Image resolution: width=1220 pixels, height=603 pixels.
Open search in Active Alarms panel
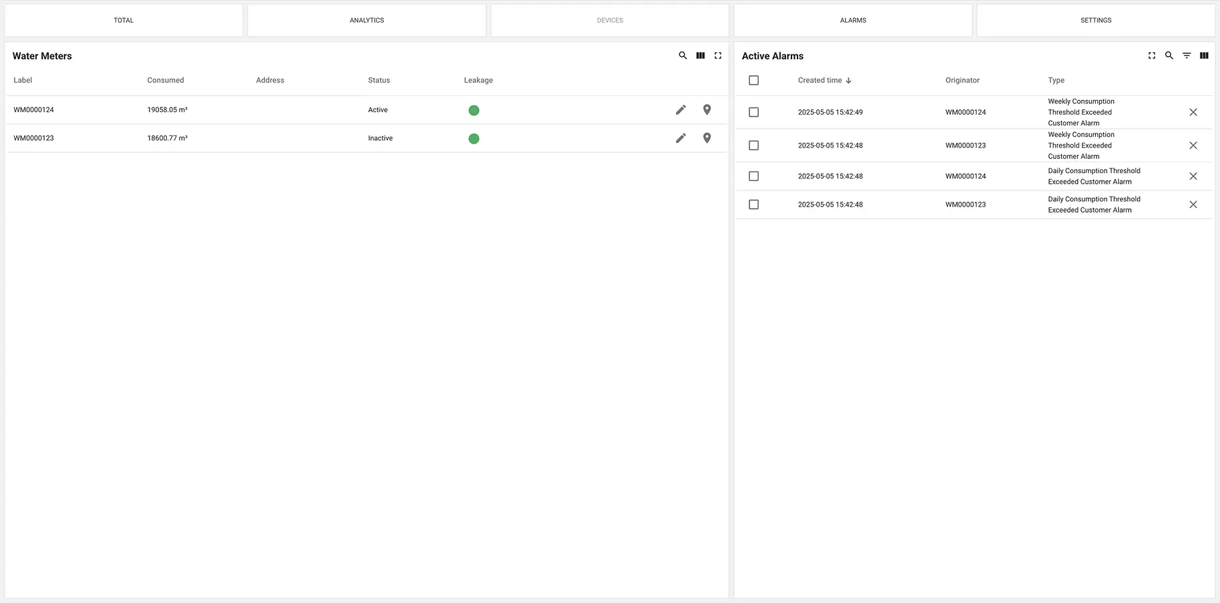(x=1169, y=56)
